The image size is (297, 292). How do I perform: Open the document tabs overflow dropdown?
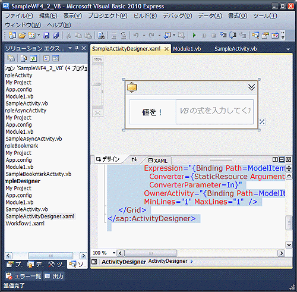pyautogui.click(x=288, y=49)
